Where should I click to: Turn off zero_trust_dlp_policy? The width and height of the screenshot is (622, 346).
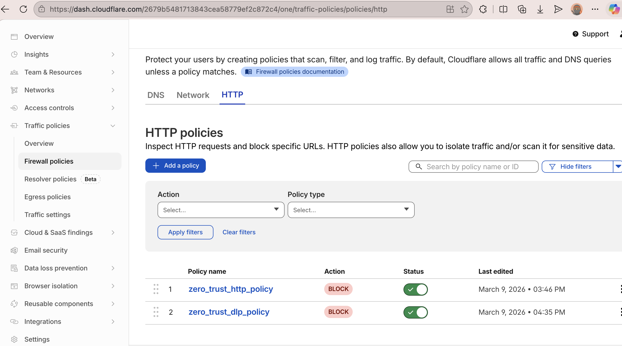tap(415, 312)
